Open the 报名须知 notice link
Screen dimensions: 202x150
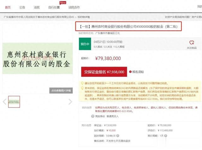pos(138,72)
